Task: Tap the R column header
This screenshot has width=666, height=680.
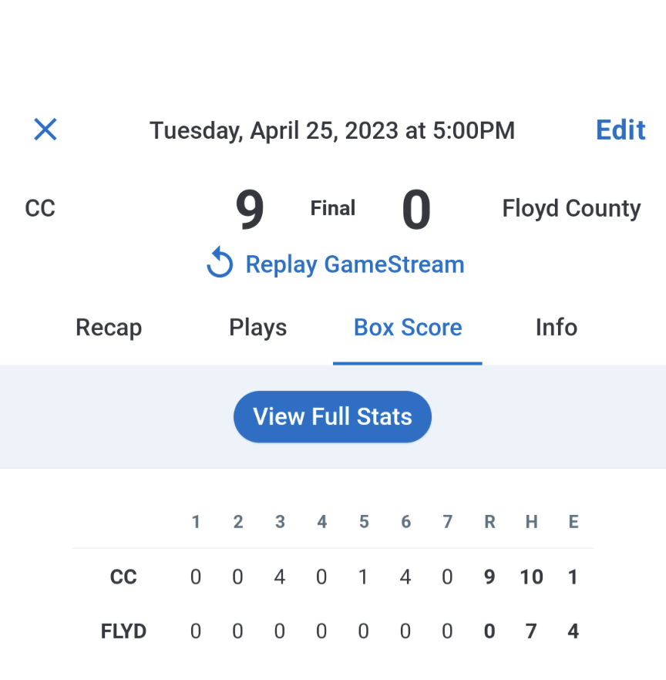Action: (x=489, y=522)
